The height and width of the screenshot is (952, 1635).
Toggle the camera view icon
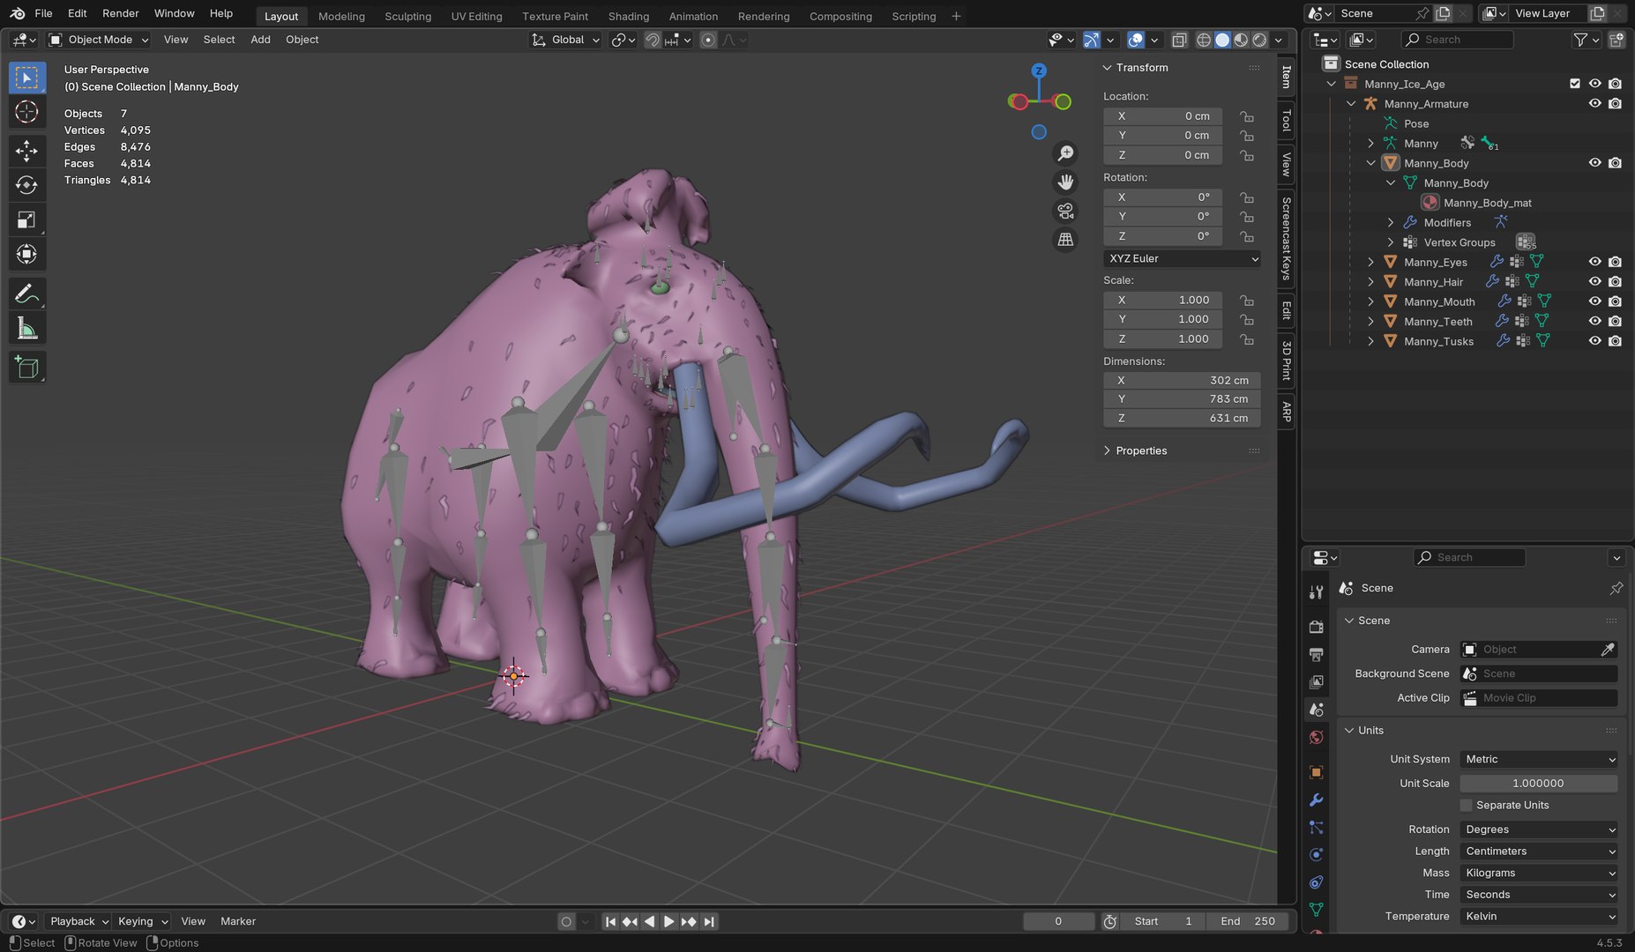pyautogui.click(x=1065, y=211)
